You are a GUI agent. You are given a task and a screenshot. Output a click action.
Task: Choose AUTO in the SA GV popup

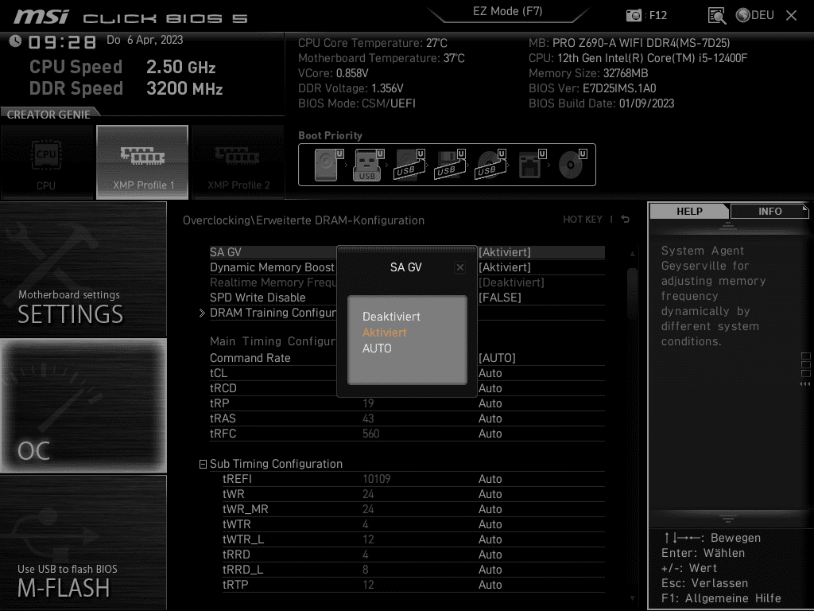tap(377, 348)
